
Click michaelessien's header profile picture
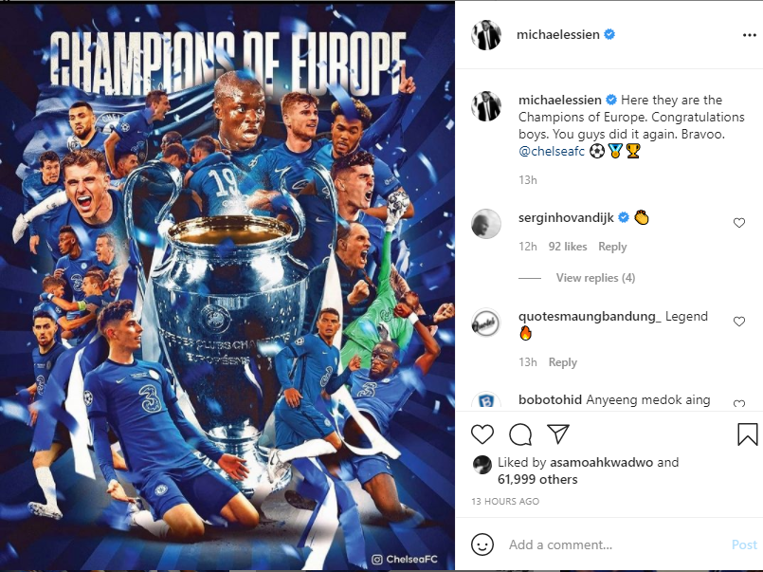pyautogui.click(x=485, y=35)
